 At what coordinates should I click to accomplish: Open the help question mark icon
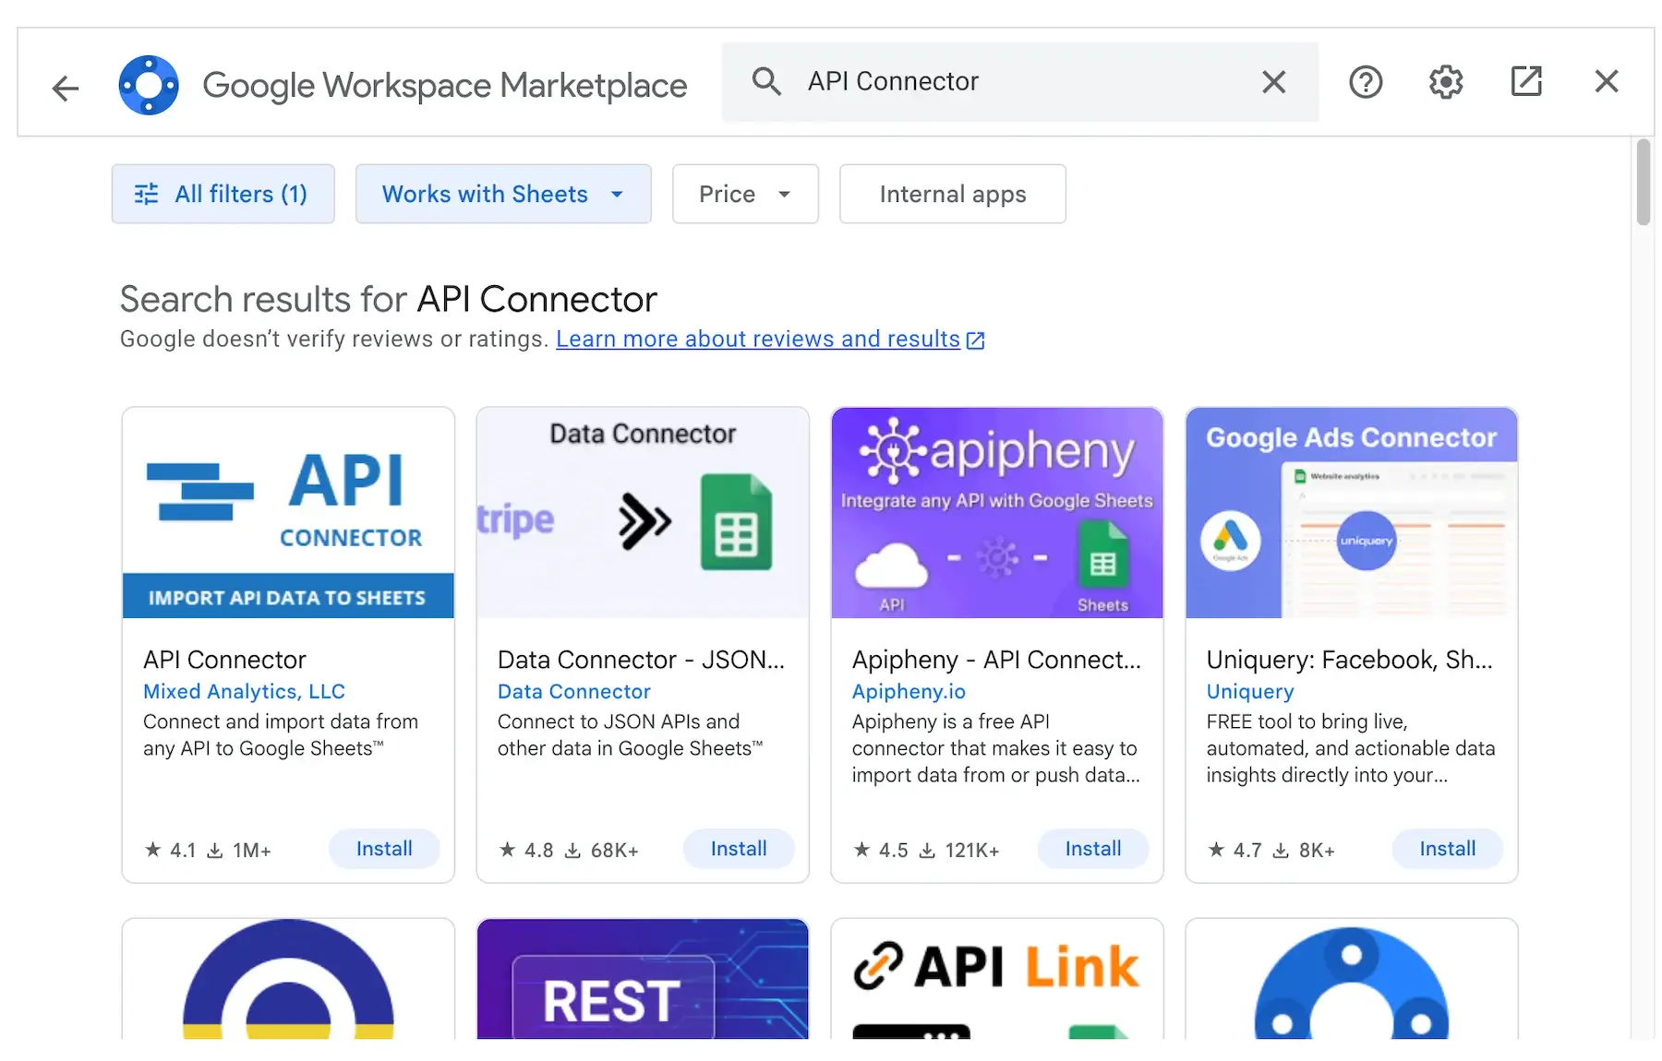(1366, 82)
